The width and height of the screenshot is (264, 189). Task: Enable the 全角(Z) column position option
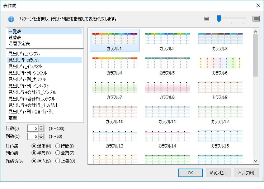click(58, 153)
